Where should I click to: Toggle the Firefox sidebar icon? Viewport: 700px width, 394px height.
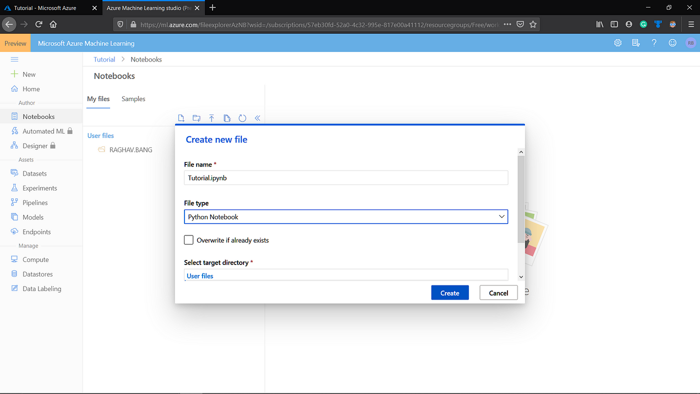pos(614,24)
